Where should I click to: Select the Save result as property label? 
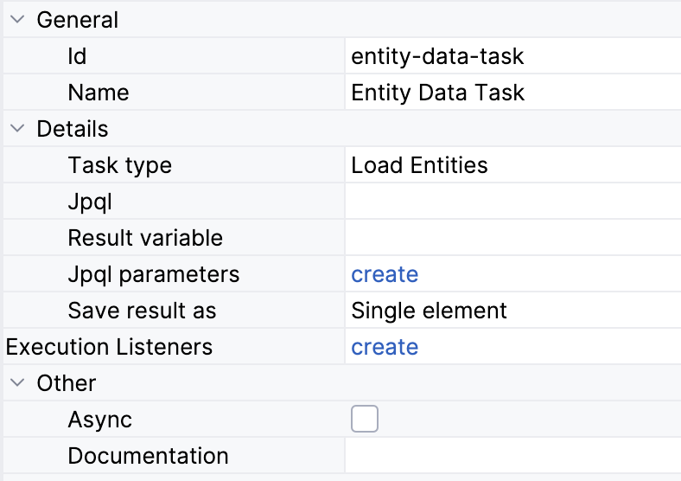click(142, 311)
